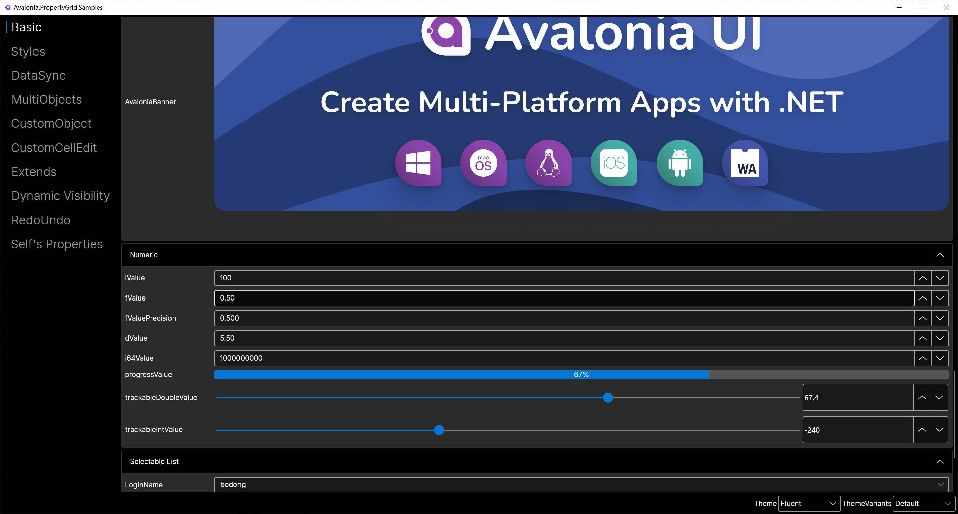The image size is (958, 514).
Task: Raise fValuePrecision with up arrow
Action: tap(923, 318)
